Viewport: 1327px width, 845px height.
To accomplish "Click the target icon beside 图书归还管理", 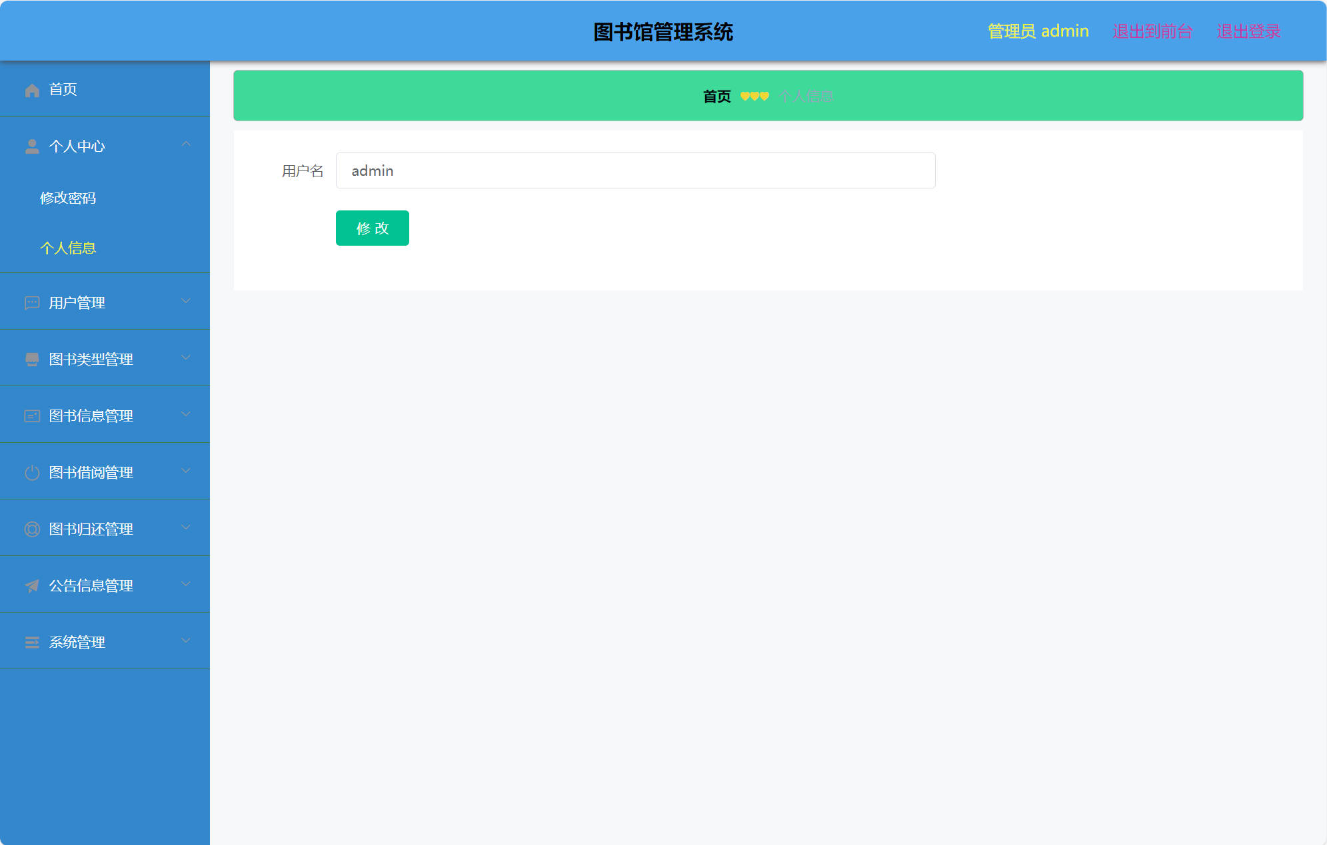I will coord(31,529).
